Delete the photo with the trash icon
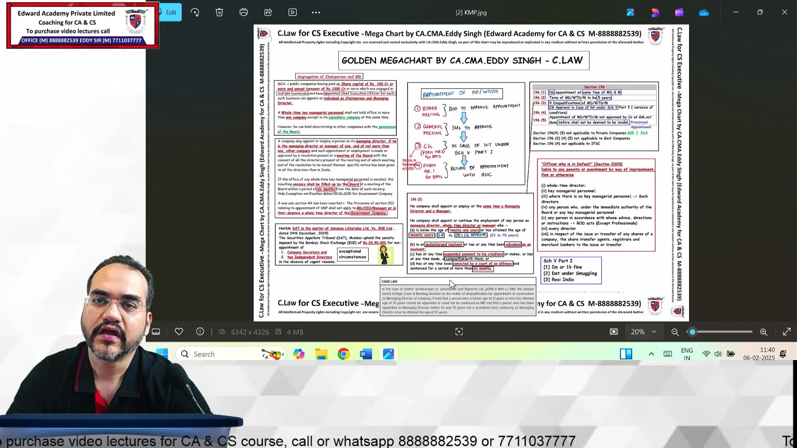Screen dimensions: 797x448 219,12
